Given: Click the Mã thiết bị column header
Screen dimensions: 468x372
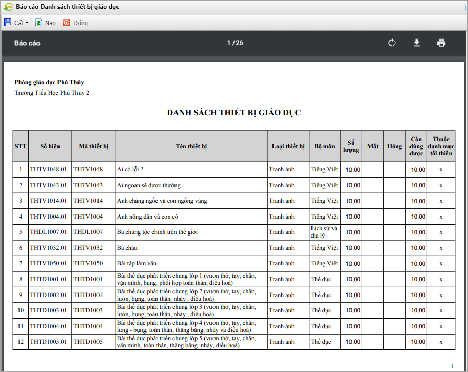Looking at the screenshot, I should (x=93, y=146).
